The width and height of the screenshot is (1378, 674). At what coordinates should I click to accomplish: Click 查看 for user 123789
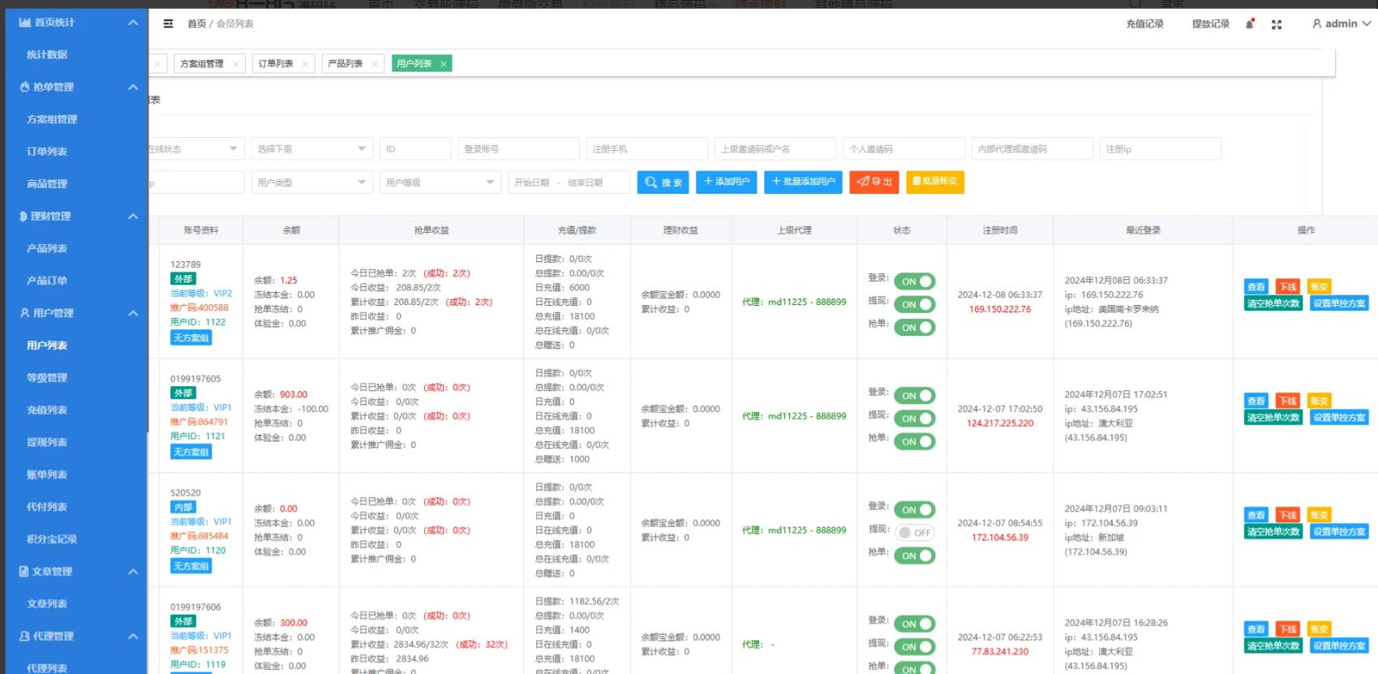click(x=1256, y=287)
